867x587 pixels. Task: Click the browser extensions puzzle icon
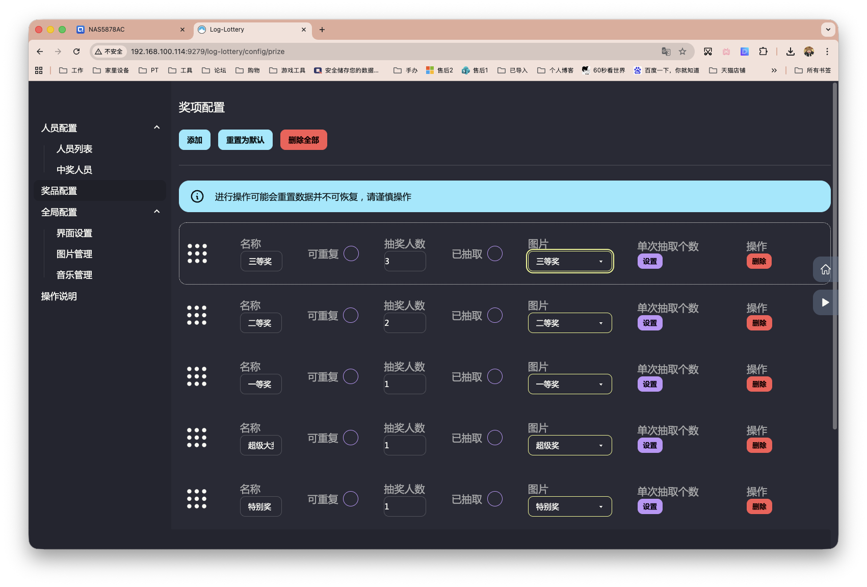pyautogui.click(x=763, y=52)
